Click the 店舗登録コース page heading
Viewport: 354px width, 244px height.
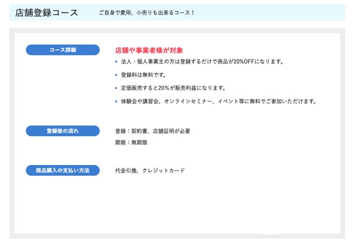click(46, 12)
